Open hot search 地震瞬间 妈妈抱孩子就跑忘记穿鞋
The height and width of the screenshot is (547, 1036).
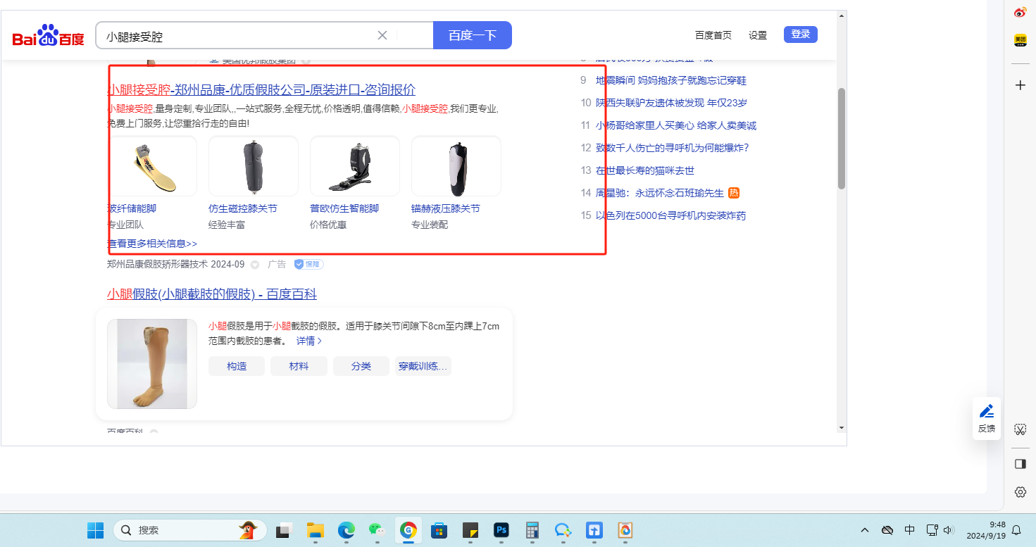(671, 80)
